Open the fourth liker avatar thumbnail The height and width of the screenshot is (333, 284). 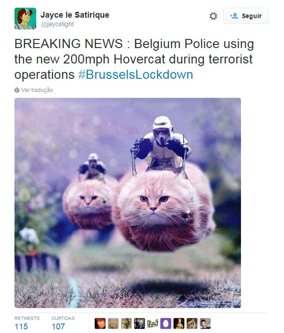(x=140, y=323)
